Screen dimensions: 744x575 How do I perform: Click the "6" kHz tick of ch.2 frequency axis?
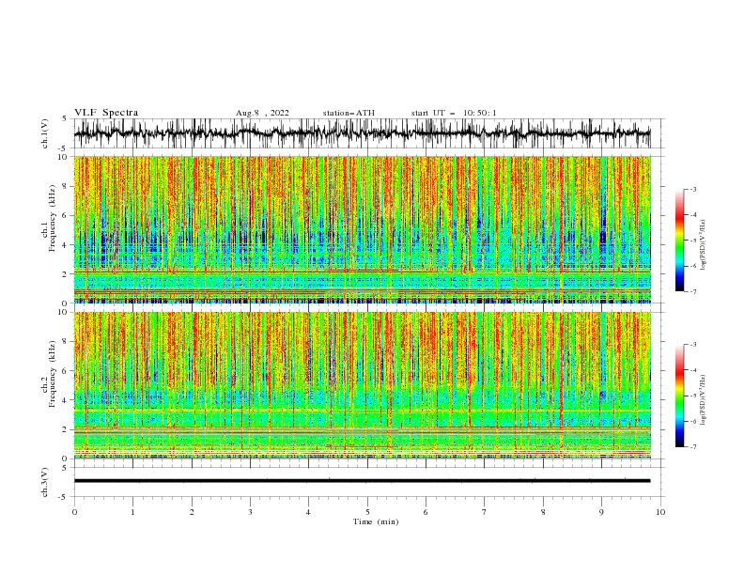[66, 370]
